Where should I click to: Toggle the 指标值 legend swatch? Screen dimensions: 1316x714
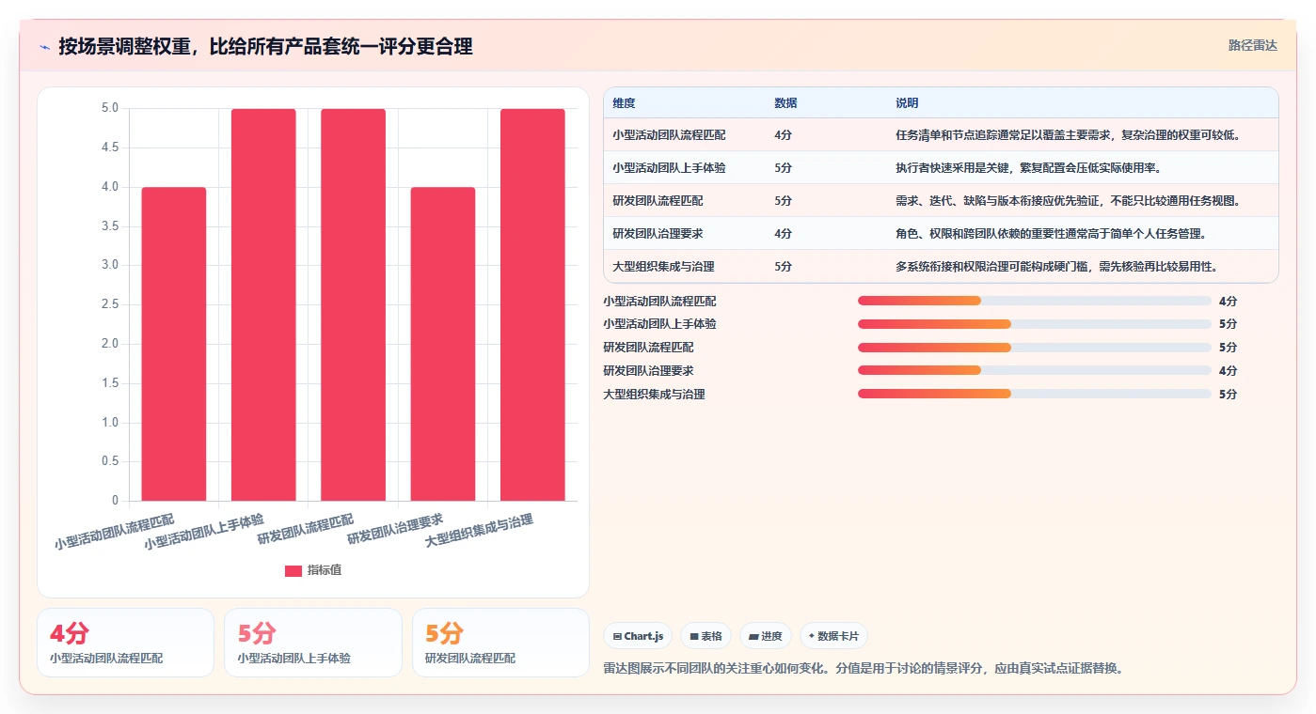pyautogui.click(x=293, y=570)
